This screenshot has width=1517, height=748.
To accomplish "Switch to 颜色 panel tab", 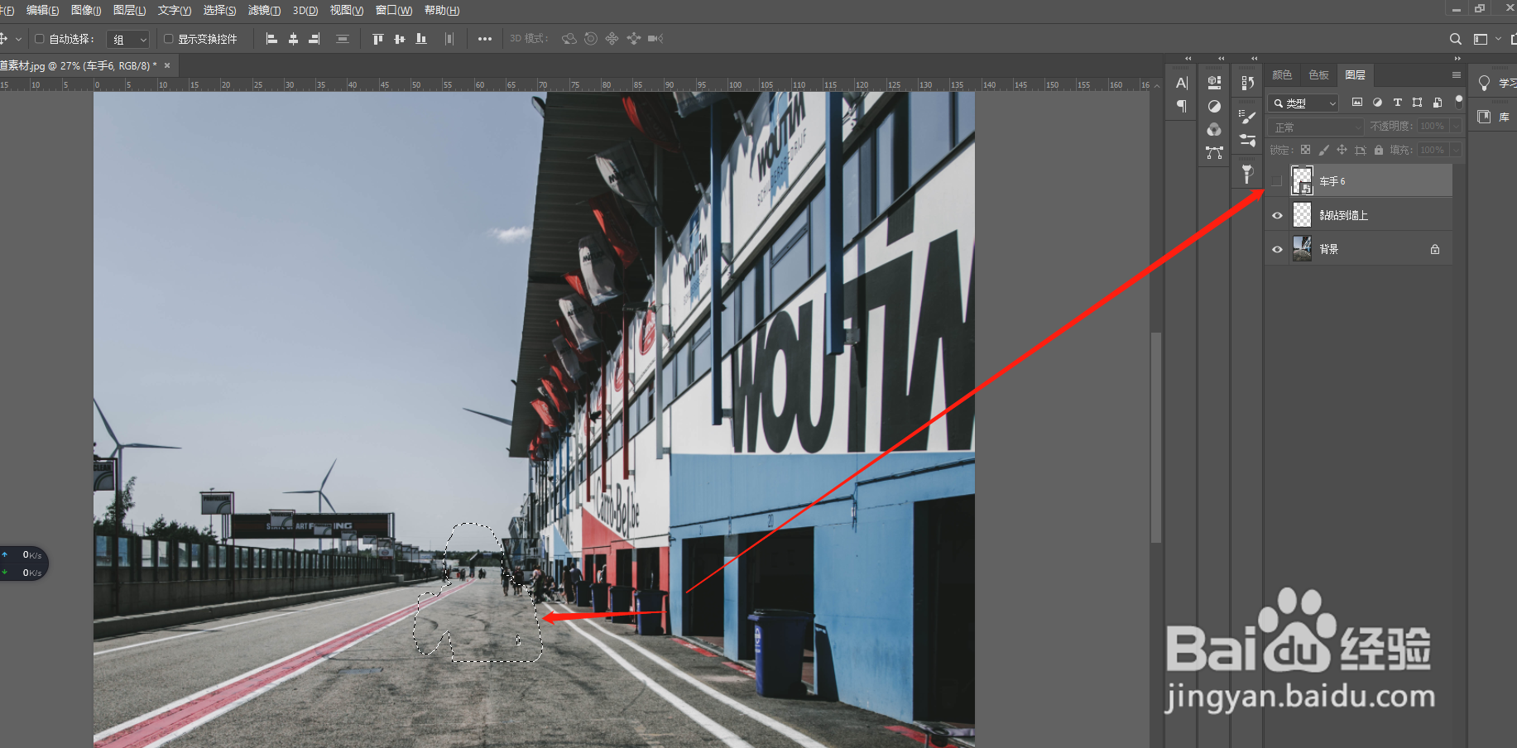I will pyautogui.click(x=1282, y=74).
